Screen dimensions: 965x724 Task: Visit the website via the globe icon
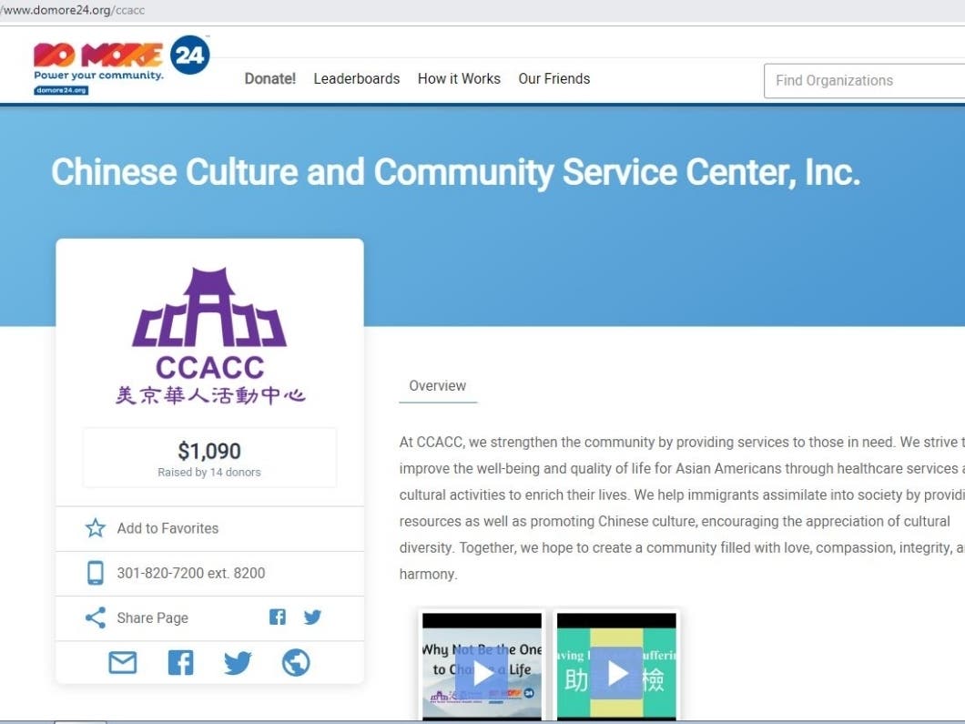point(296,662)
